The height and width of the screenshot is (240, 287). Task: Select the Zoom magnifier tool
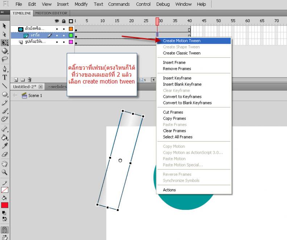[x=4, y=172]
